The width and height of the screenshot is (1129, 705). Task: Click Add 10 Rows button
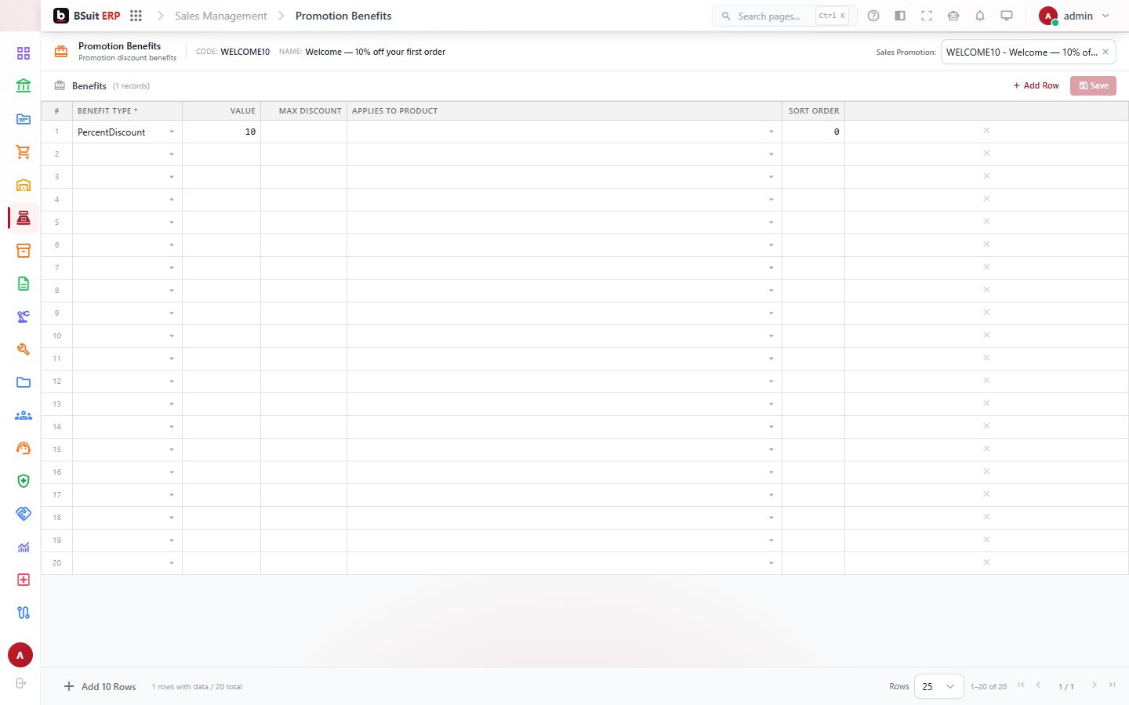point(100,687)
